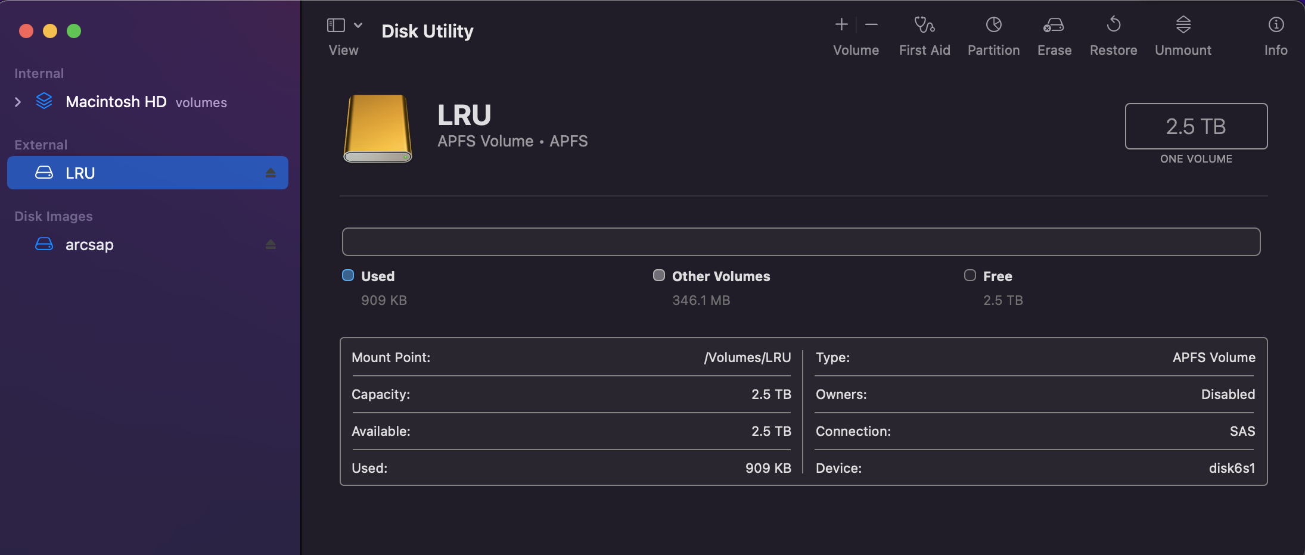This screenshot has height=555, width=1305.
Task: Click the 'Mount Point:' row label
Action: click(391, 357)
